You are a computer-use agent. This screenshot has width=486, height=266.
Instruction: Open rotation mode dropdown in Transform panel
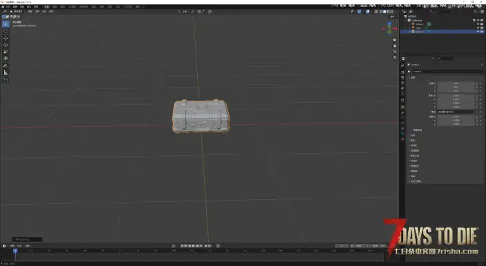456,112
